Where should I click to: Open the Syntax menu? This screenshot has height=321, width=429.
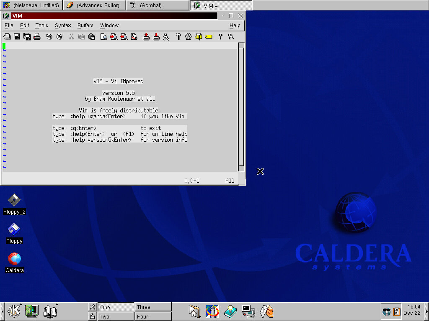pos(63,25)
